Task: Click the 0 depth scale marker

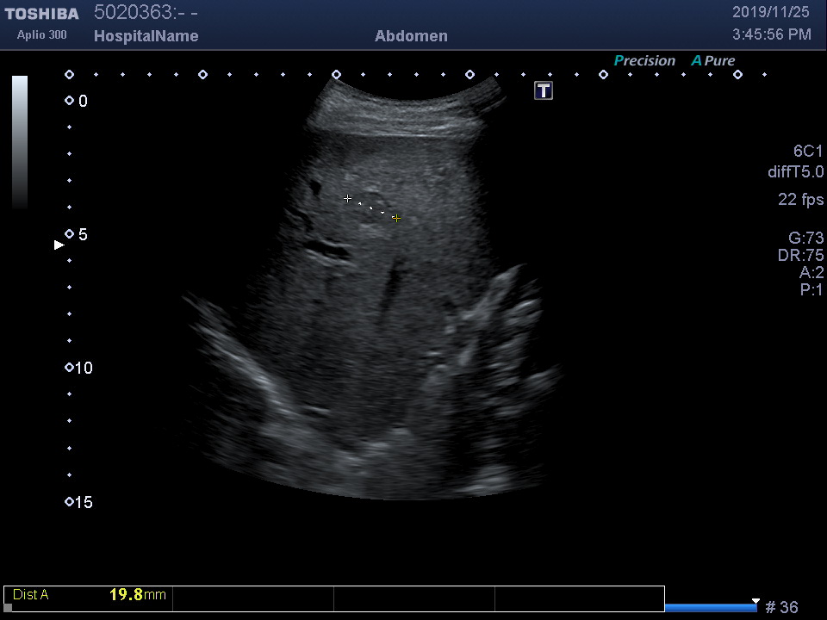Action: coord(70,101)
